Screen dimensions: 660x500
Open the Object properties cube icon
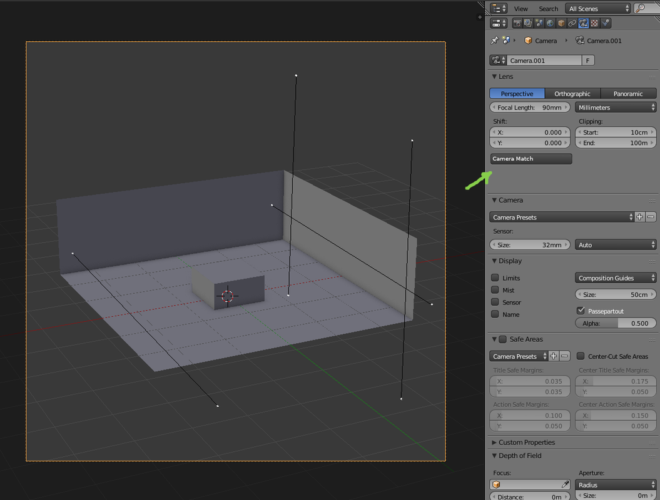(x=561, y=24)
